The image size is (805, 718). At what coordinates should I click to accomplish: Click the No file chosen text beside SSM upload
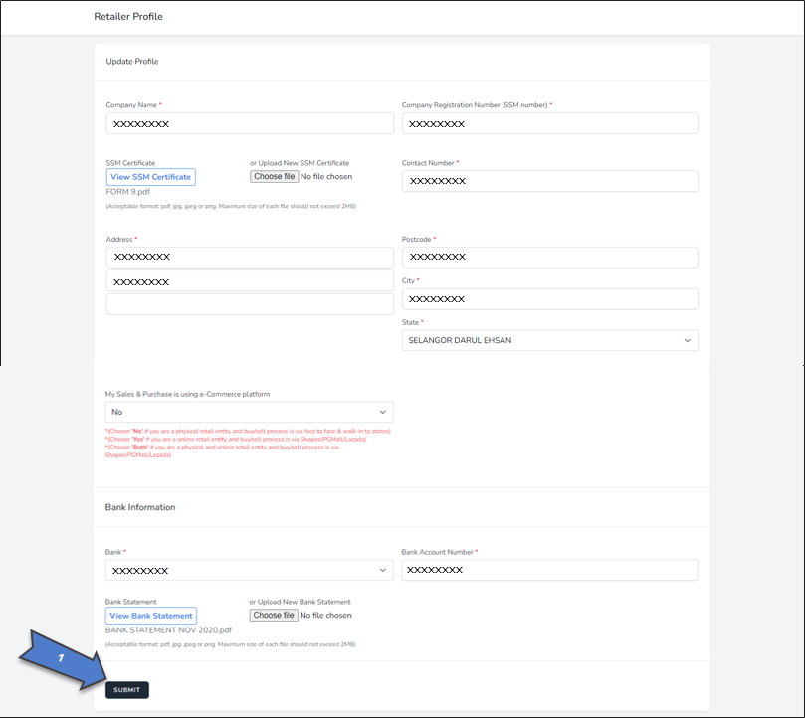tap(326, 177)
